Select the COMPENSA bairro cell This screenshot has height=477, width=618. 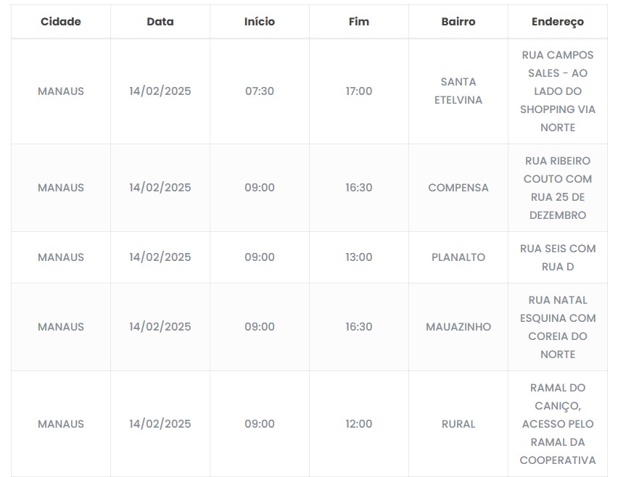[x=458, y=188]
